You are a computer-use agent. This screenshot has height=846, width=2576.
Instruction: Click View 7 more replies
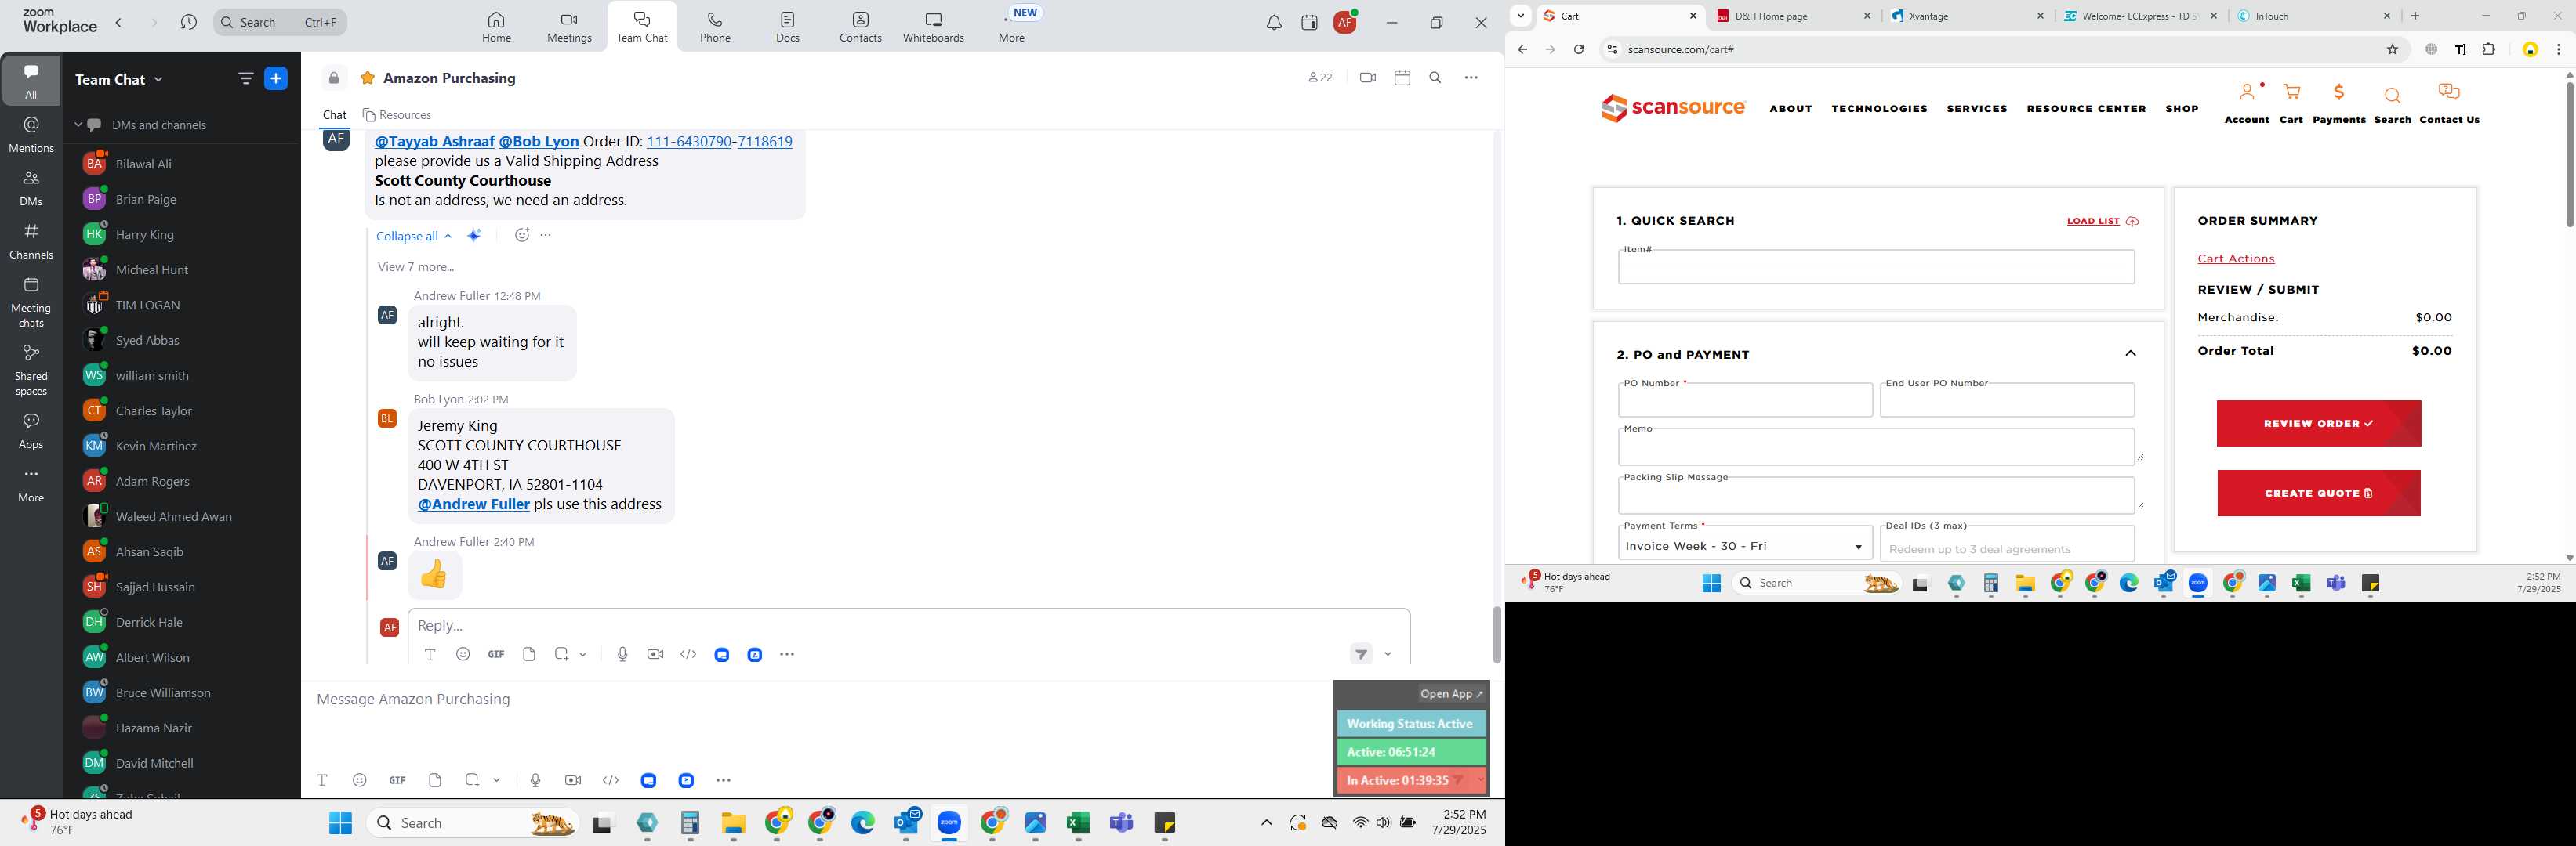tap(416, 266)
